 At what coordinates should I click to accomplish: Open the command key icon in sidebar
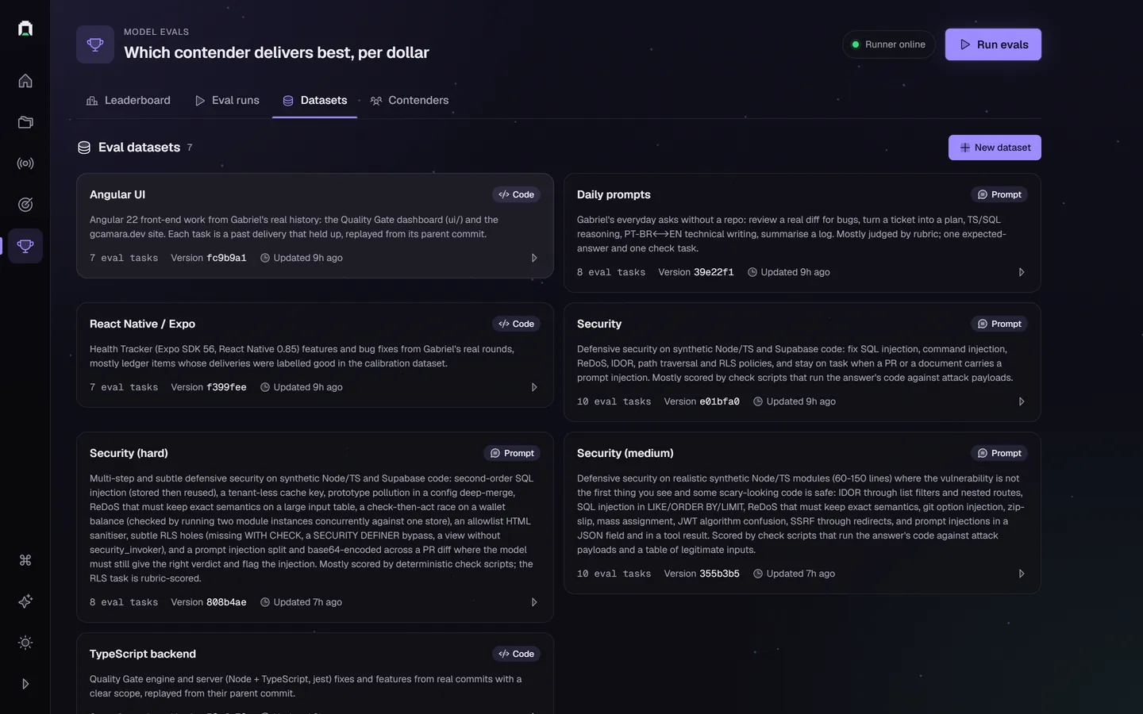(25, 560)
